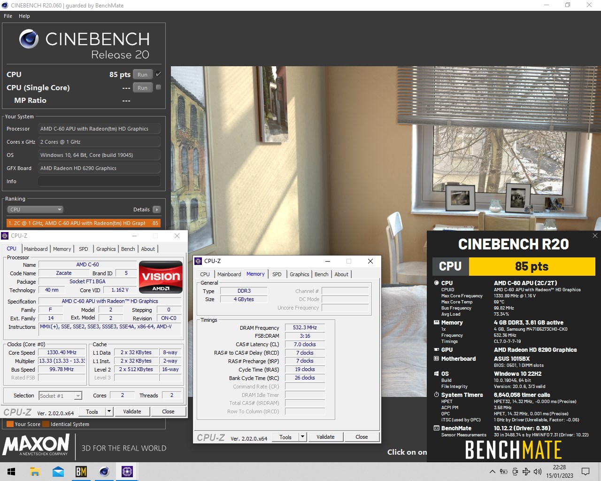Open About tab in CPU-Z CPU window
601x481 pixels.
[x=148, y=249]
